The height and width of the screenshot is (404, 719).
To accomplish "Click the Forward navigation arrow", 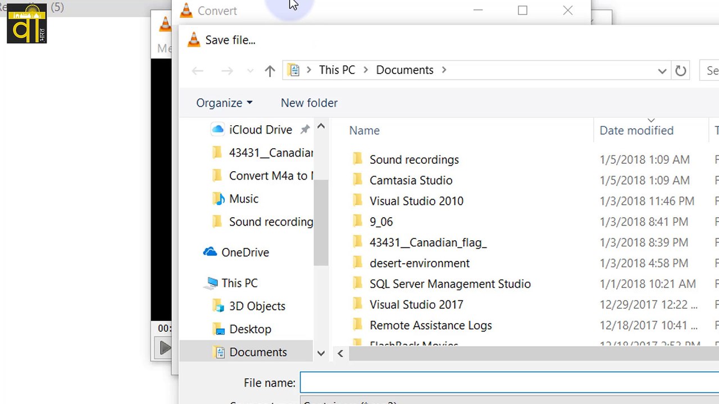I will (227, 71).
